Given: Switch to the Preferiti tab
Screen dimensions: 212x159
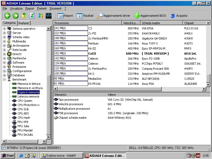Looking at the screenshot, I should coord(24,23).
